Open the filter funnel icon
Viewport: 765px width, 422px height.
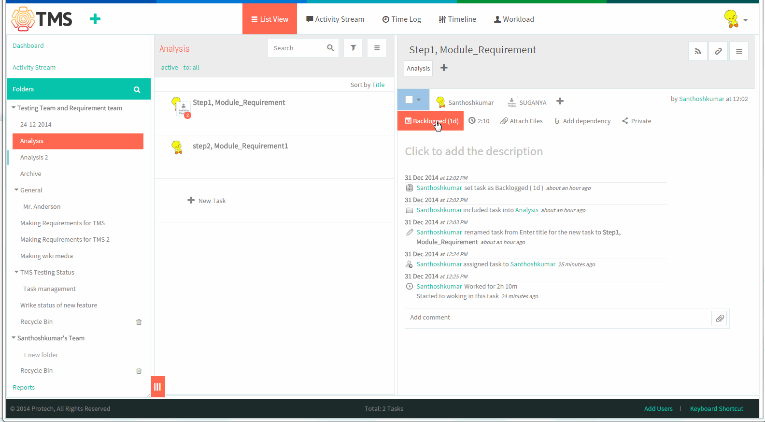(x=353, y=48)
